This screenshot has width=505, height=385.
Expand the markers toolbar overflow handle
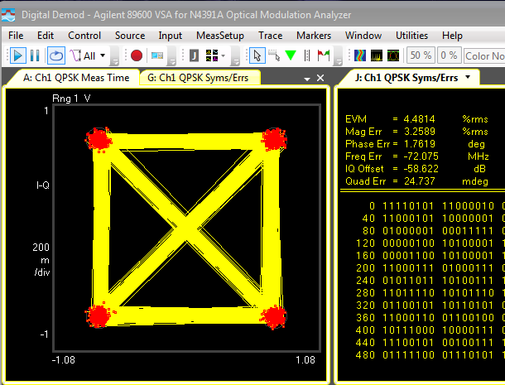[x=338, y=55]
